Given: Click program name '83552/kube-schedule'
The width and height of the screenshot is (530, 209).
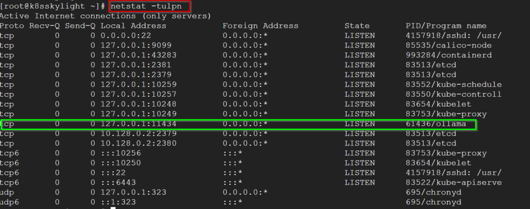Looking at the screenshot, I should [454, 84].
